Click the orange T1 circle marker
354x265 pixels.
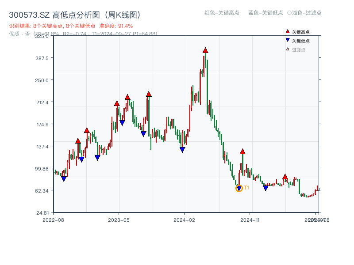[239, 188]
